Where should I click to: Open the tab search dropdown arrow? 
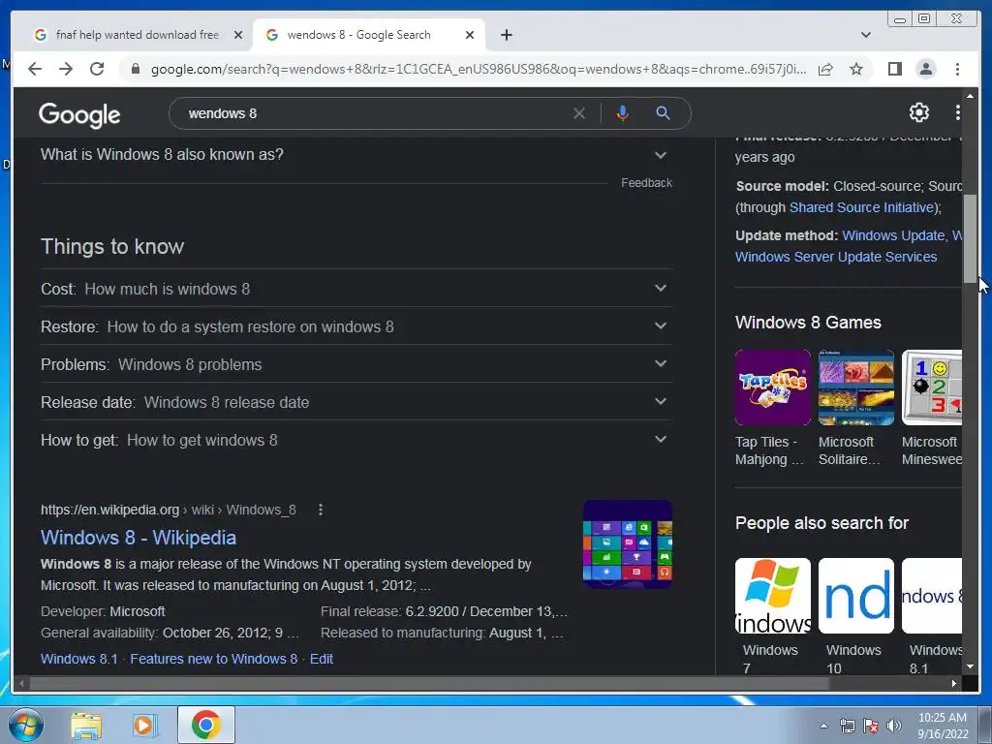pyautogui.click(x=865, y=35)
